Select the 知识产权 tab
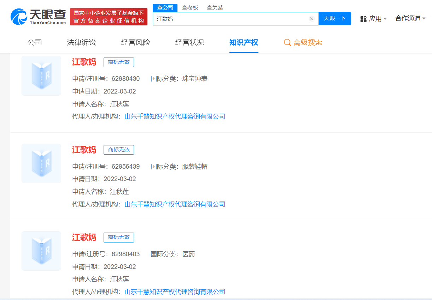The height and width of the screenshot is (300, 432). coord(244,43)
